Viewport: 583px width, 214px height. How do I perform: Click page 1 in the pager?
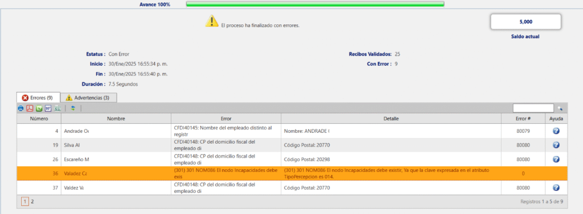[x=25, y=202]
